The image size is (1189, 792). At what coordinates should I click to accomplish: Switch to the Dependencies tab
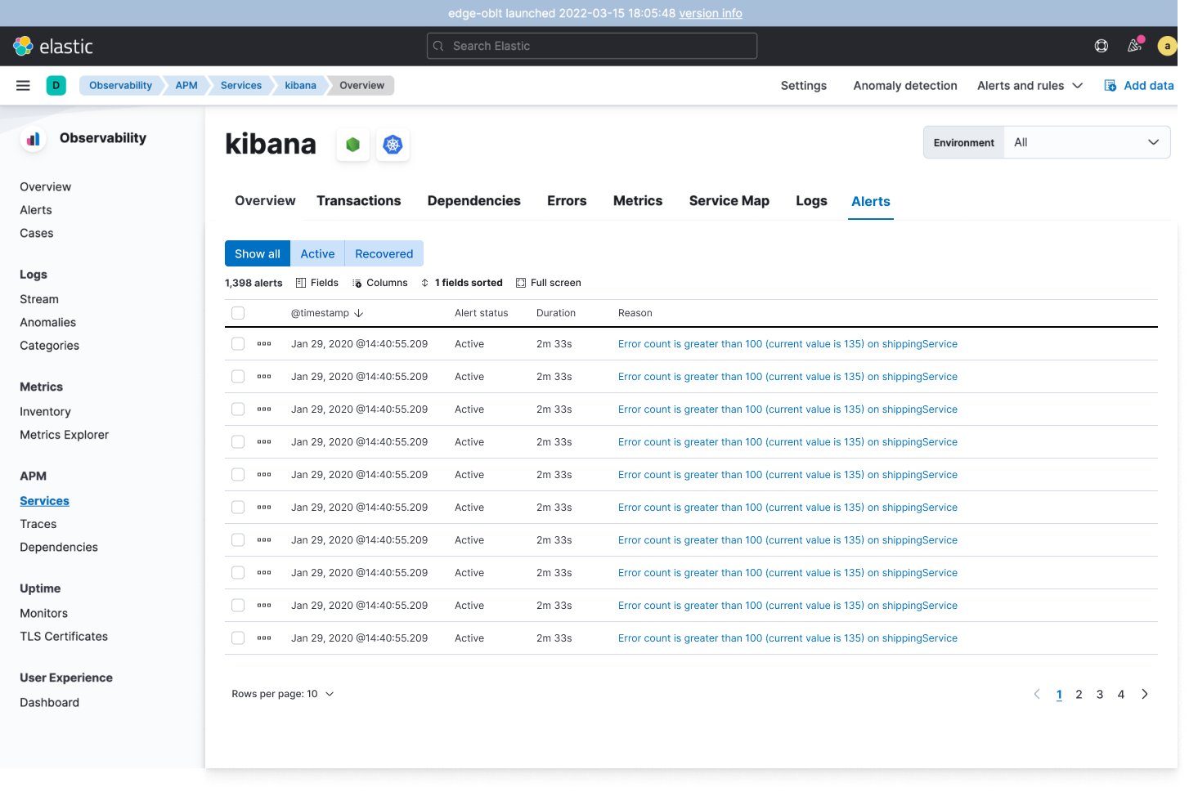pyautogui.click(x=474, y=201)
